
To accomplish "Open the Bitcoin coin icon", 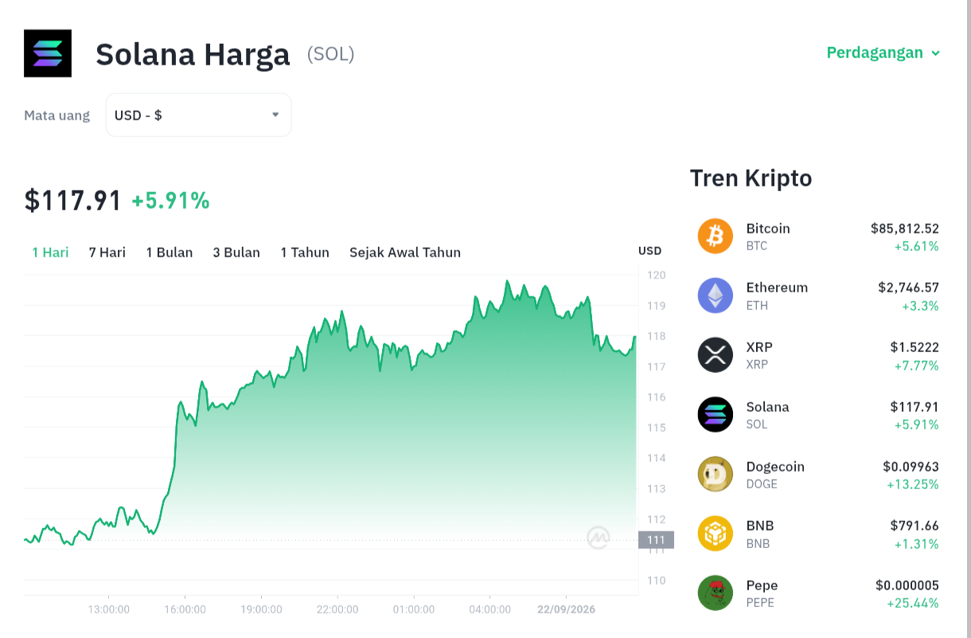I will click(x=715, y=237).
